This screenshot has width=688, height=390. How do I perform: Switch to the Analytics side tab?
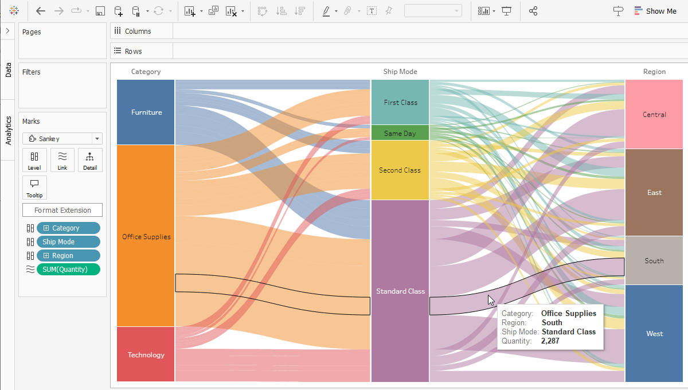click(8, 130)
